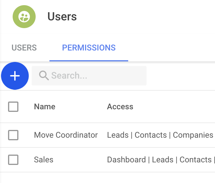Click the green Users app icon
215x183 pixels.
click(24, 17)
